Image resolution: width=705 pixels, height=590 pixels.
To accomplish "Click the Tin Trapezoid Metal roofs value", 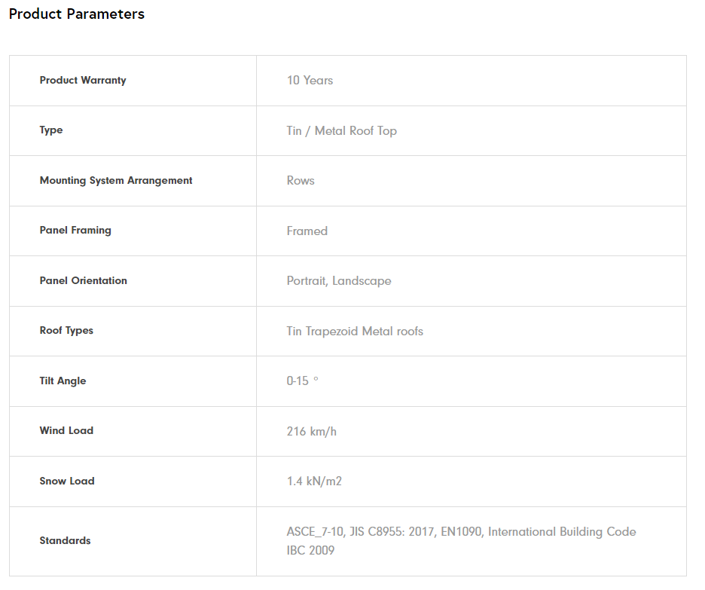I will pyautogui.click(x=355, y=332).
